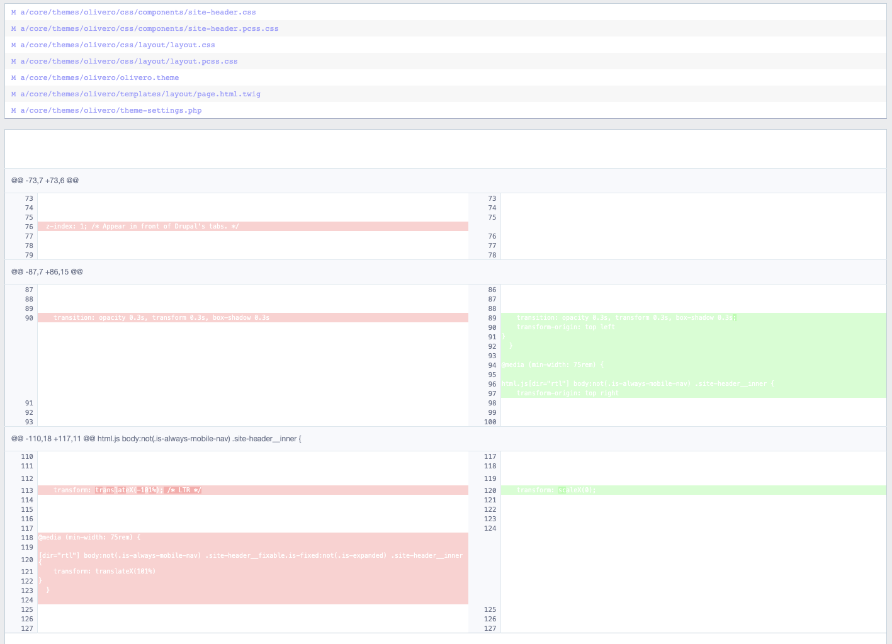The image size is (892, 644).
Task: Click the added 'transition: opacity 0.3s' line
Action: (x=694, y=317)
